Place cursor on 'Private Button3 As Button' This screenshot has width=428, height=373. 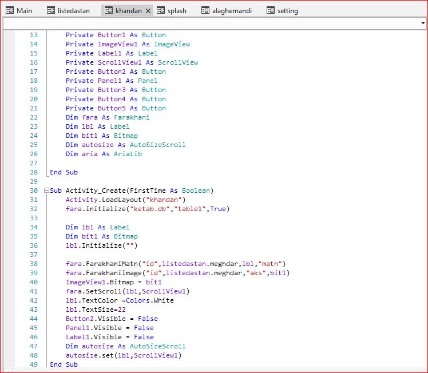click(116, 90)
